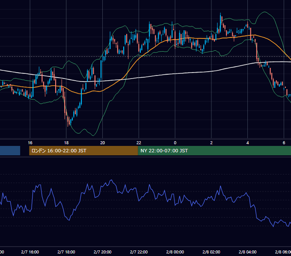Click the NY 22:00-07:00 JST session bar
The height and width of the screenshot is (256, 291).
(214, 151)
